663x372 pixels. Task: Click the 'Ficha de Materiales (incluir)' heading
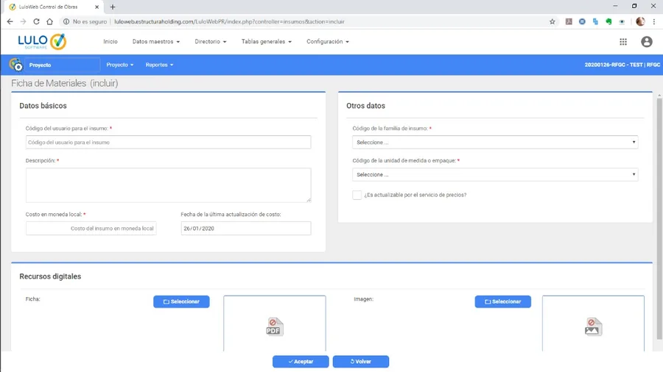(x=65, y=83)
